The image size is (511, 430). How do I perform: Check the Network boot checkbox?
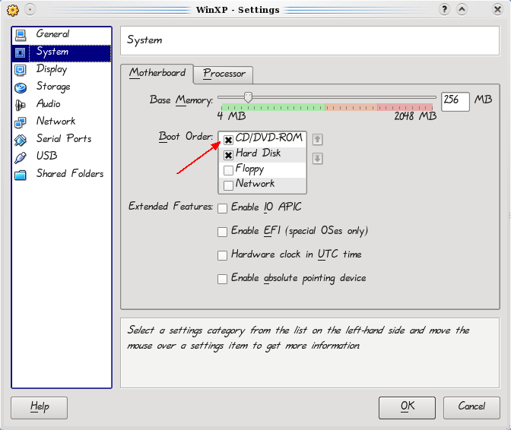(228, 185)
